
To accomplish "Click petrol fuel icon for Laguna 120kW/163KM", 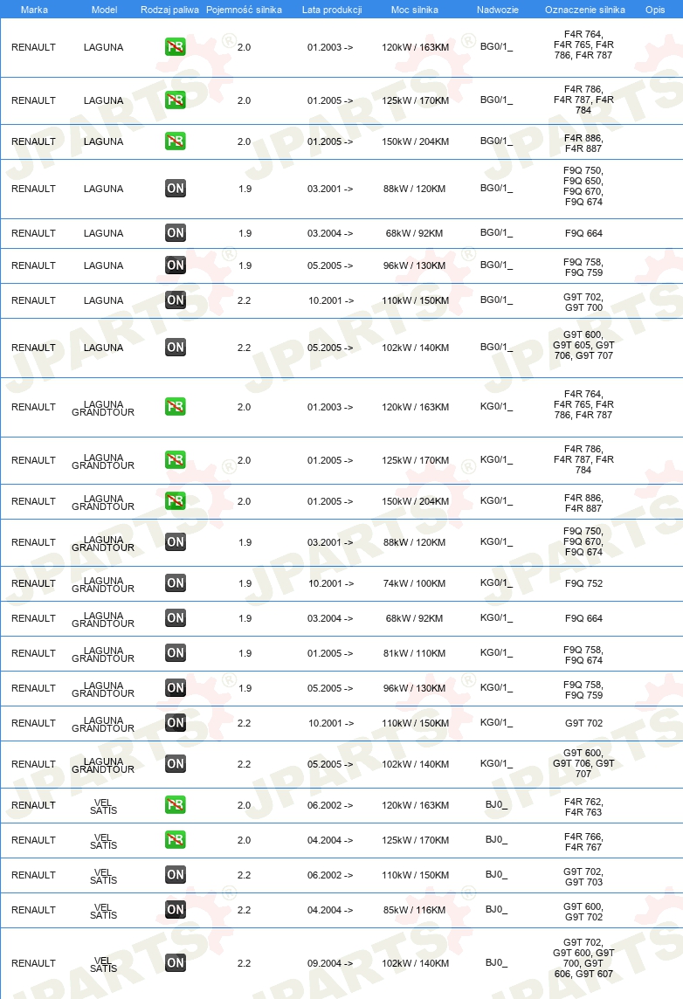I will 176,46.
